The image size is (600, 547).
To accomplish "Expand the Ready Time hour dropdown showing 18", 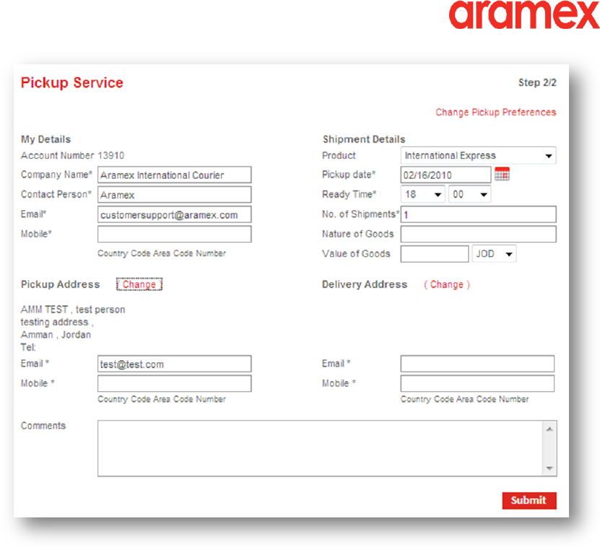I will [423, 194].
